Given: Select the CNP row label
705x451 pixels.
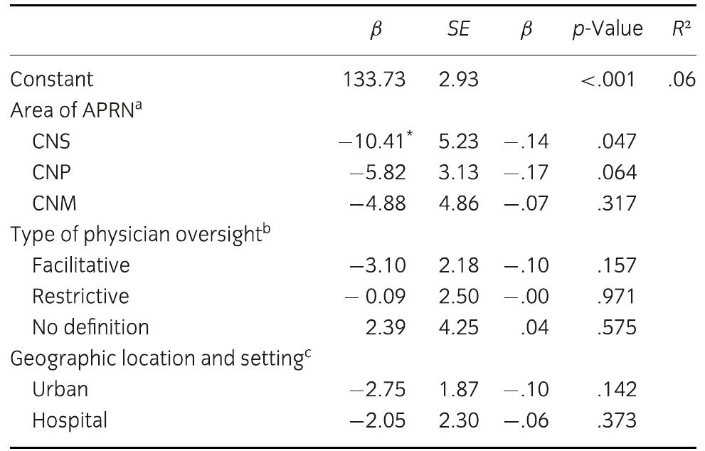Looking at the screenshot, I should coord(51,172).
